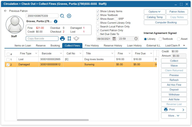This screenshot has height=127, width=192.
Task: Click the Ad Hoc Fine button
Action: (x=174, y=85)
